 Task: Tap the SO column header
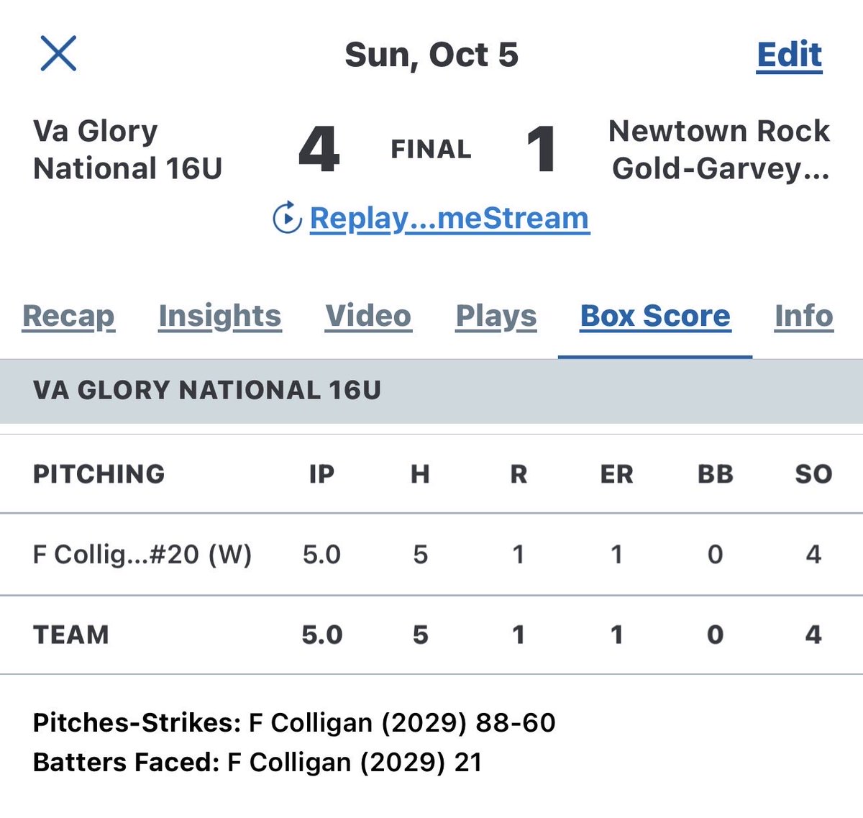813,474
